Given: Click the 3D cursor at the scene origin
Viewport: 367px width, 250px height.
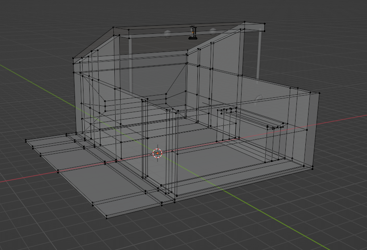Looking at the screenshot, I should [158, 153].
